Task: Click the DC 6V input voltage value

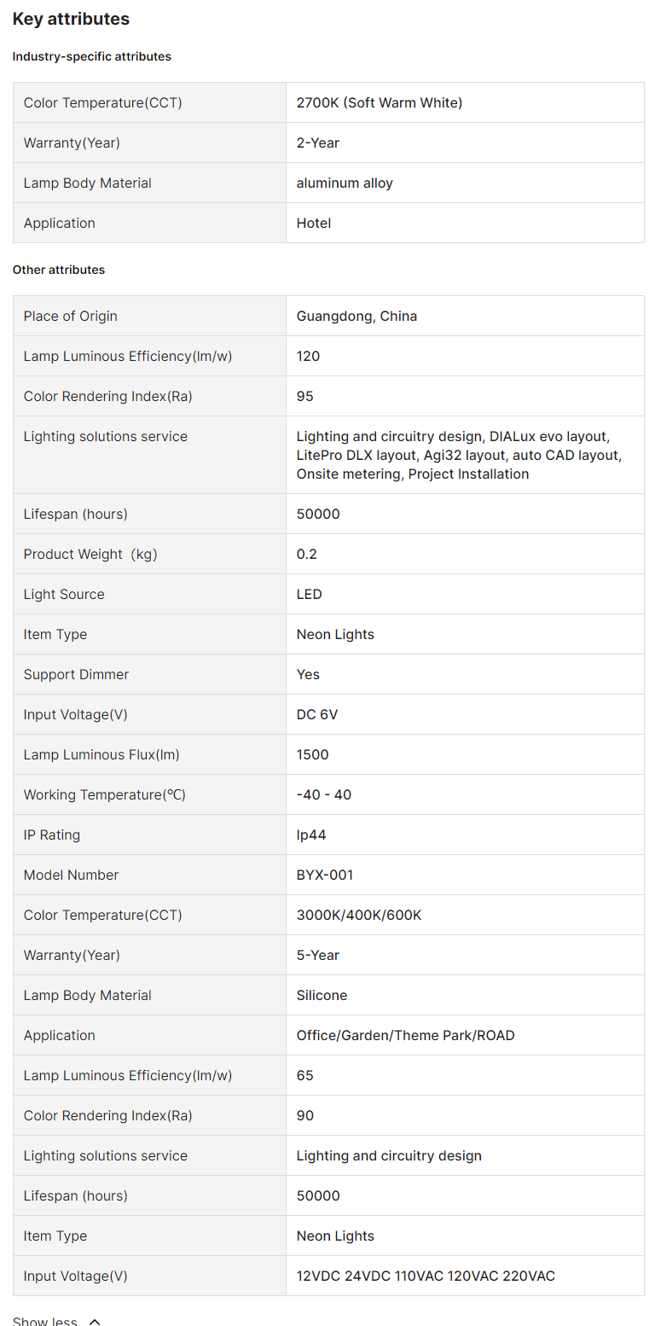Action: (x=317, y=714)
